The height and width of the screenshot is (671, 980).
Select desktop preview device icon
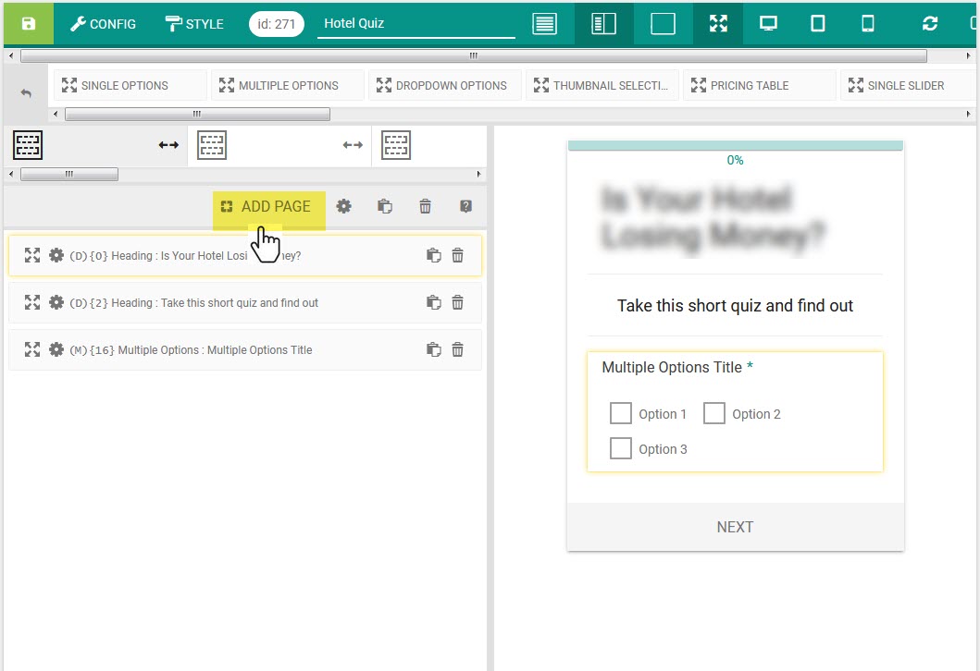click(768, 24)
